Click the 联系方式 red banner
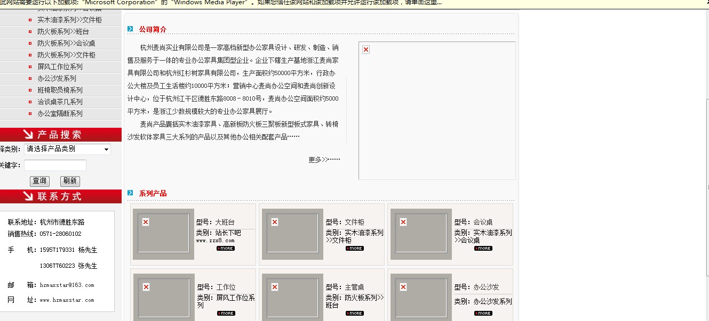709x321 pixels. coord(61,196)
